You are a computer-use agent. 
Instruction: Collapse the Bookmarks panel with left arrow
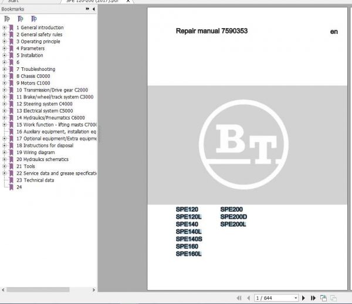94,9
